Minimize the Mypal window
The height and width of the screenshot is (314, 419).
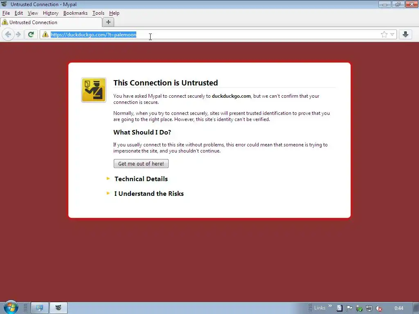pos(385,4)
